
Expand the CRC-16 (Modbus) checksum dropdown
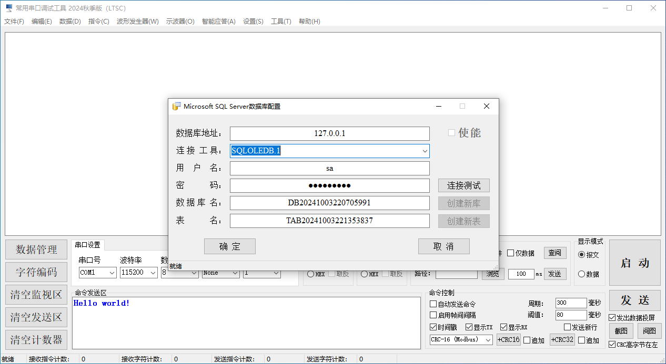point(488,340)
